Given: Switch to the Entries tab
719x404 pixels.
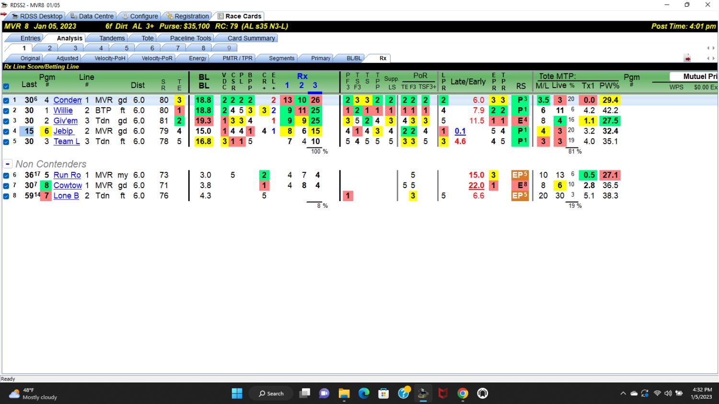Looking at the screenshot, I should 30,38.
